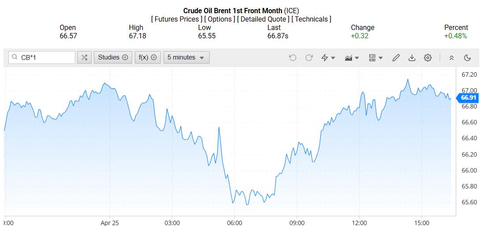The width and height of the screenshot is (482, 226).
Task: Open the 5 minutes interval dropdown
Action: click(186, 57)
